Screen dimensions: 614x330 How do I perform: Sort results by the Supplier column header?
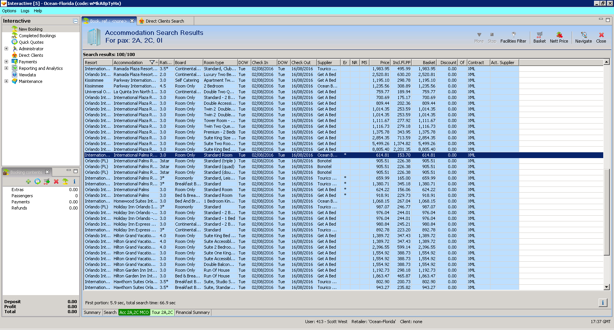click(x=328, y=63)
